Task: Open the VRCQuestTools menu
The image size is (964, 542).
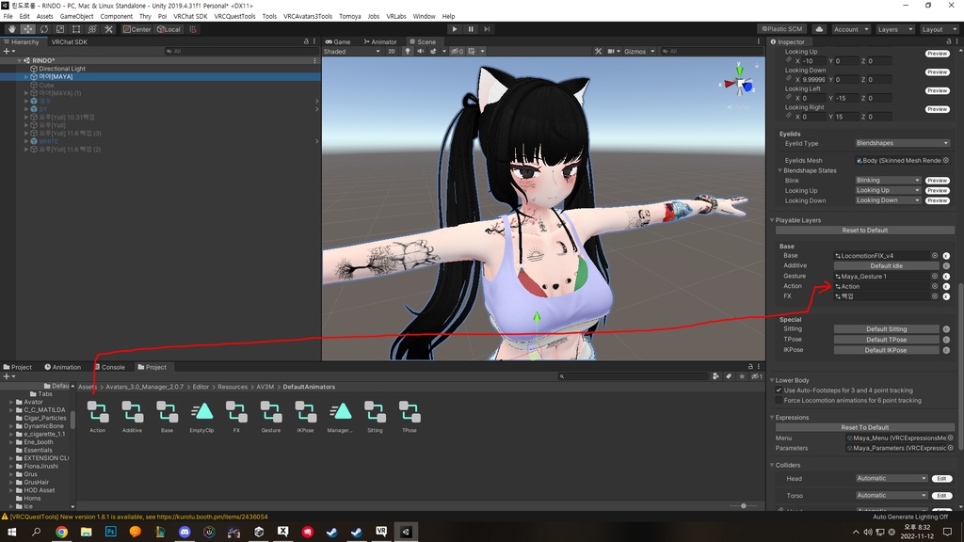Action: pyautogui.click(x=234, y=16)
